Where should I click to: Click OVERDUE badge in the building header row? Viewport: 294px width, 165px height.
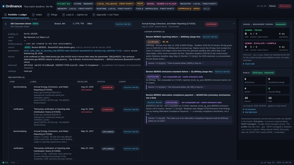pyautogui.click(x=211, y=24)
